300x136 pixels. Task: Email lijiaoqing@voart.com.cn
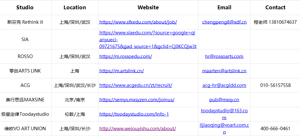[x=224, y=129]
